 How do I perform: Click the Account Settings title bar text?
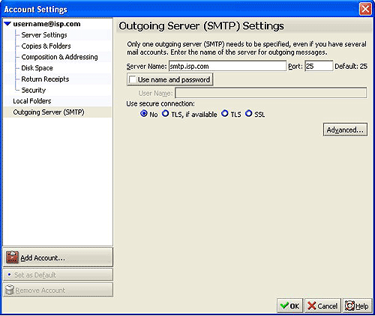coord(36,10)
